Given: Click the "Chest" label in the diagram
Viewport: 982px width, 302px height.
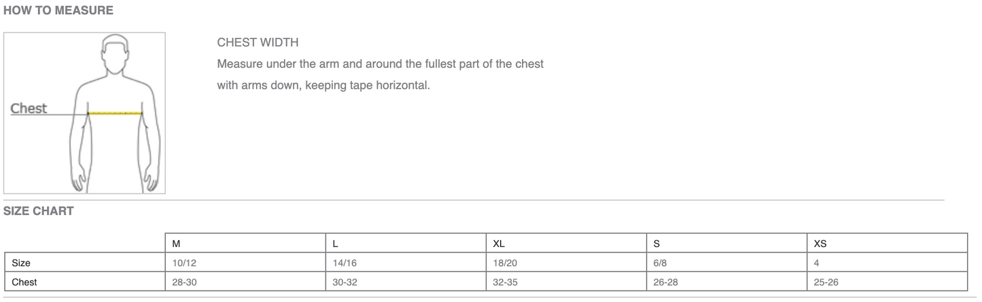Looking at the screenshot, I should (x=29, y=109).
